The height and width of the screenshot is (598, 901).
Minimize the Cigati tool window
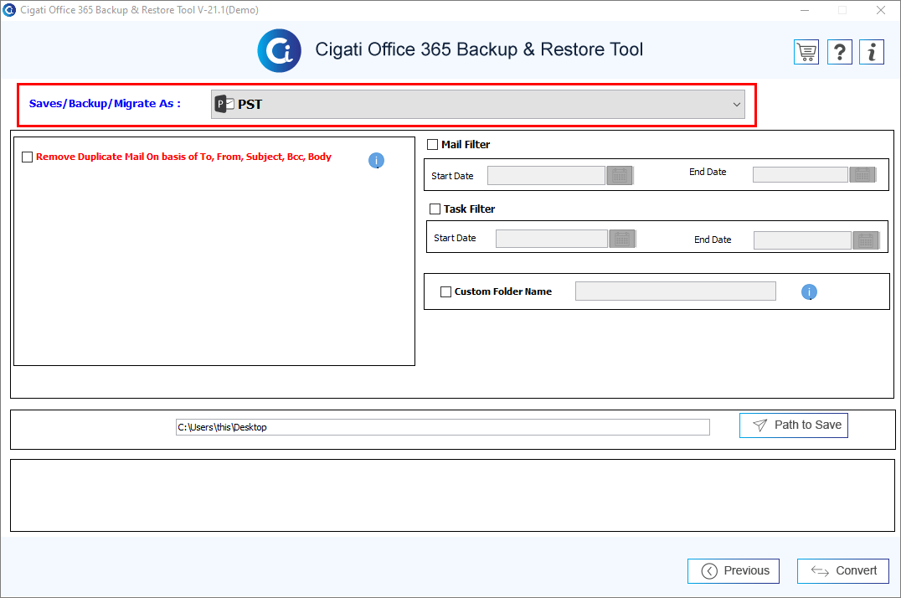point(805,10)
